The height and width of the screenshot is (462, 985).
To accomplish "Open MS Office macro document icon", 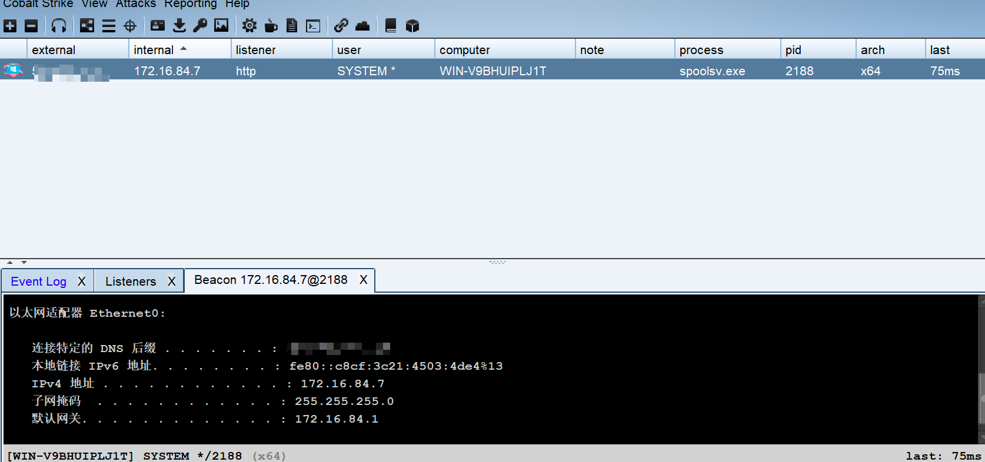I will (292, 25).
